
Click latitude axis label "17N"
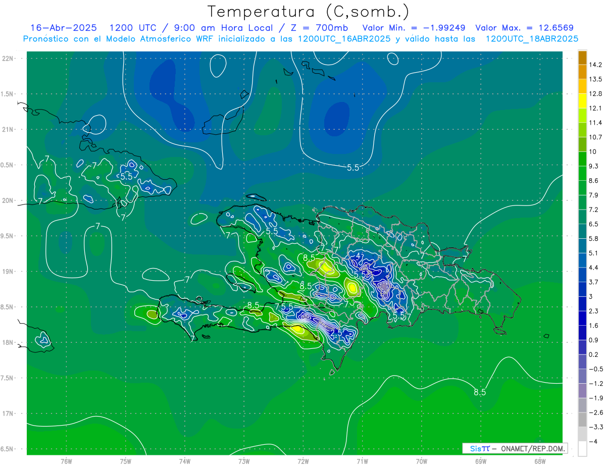click(9, 413)
